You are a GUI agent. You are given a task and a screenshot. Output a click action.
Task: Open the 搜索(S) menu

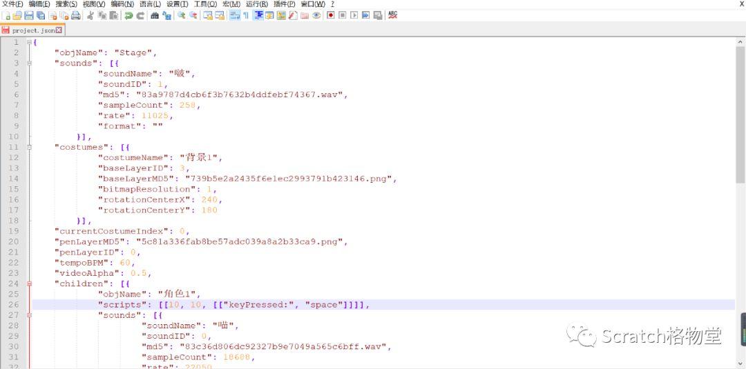(x=66, y=4)
